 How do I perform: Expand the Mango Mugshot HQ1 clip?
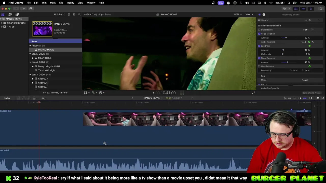[33, 66]
